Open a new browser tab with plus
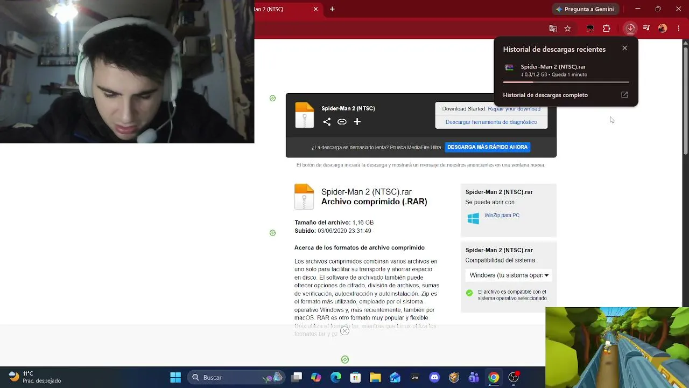This screenshot has width=689, height=388. click(332, 9)
